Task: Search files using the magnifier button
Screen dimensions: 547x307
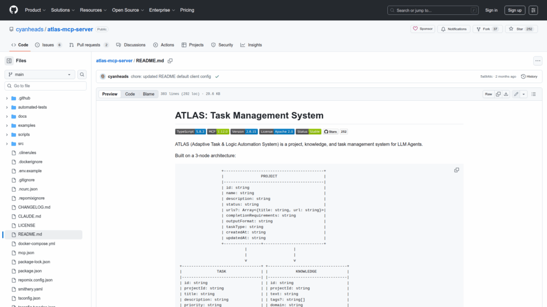Action: click(x=82, y=75)
